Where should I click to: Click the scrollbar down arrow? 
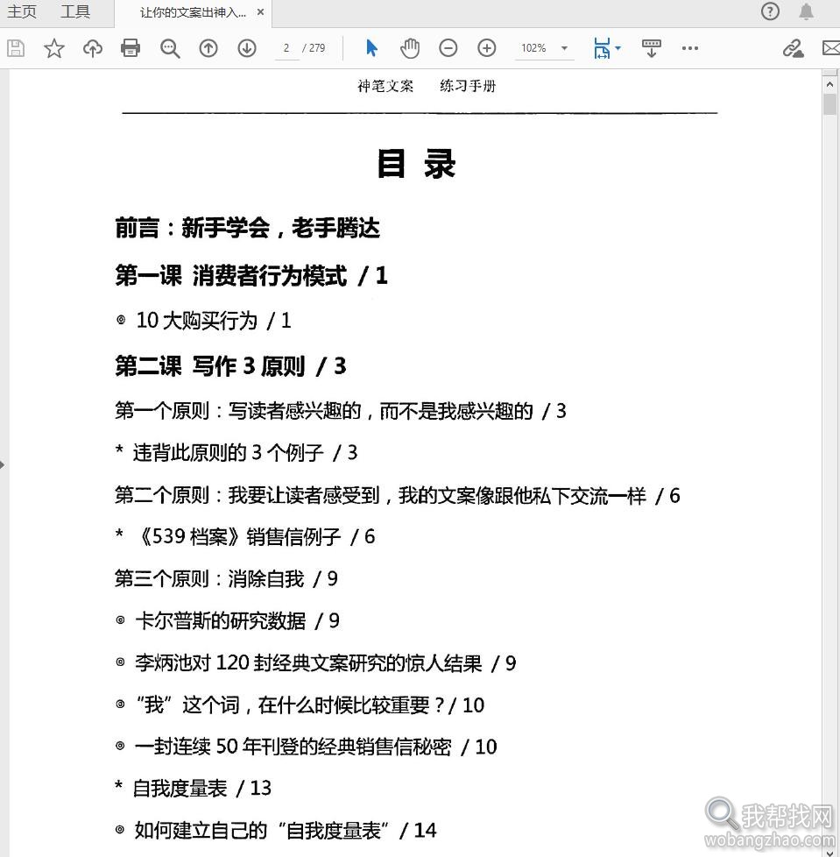(829, 852)
